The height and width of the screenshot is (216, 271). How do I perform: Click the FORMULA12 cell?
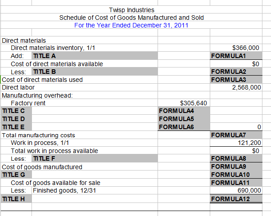click(236, 199)
